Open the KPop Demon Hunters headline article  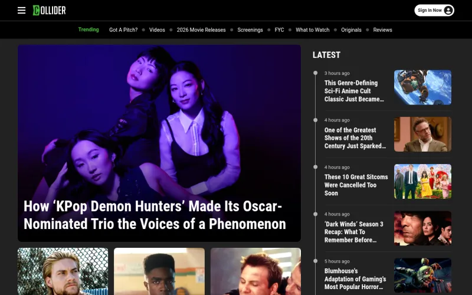[x=155, y=215]
